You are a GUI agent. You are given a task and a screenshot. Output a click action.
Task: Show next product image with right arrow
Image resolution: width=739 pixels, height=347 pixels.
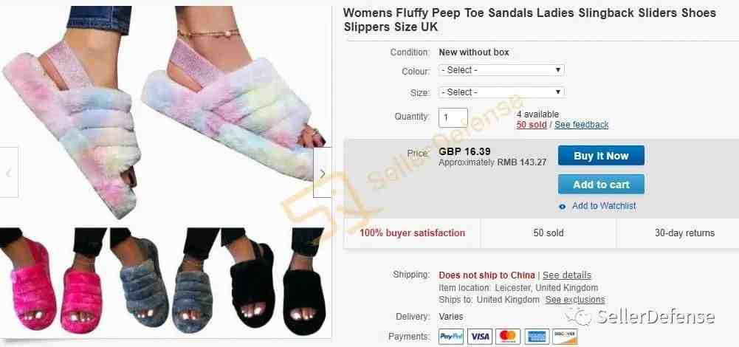(323, 173)
